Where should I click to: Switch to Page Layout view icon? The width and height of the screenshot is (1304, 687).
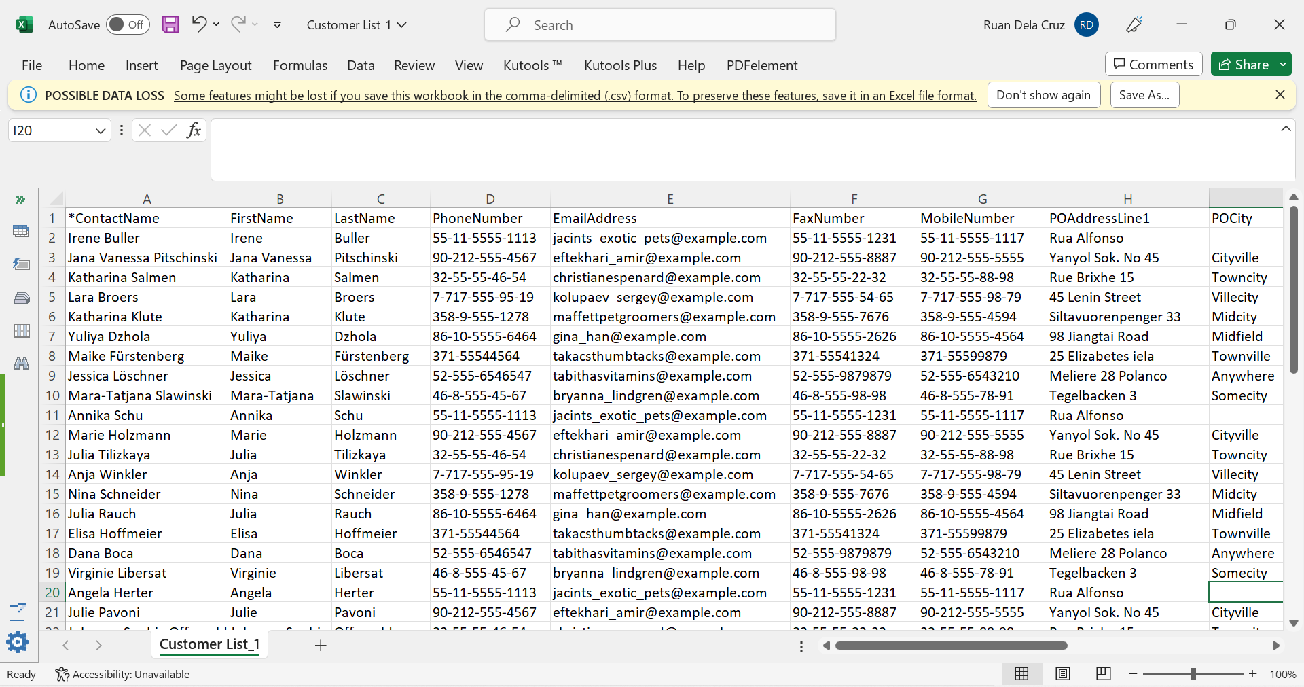coord(1063,673)
